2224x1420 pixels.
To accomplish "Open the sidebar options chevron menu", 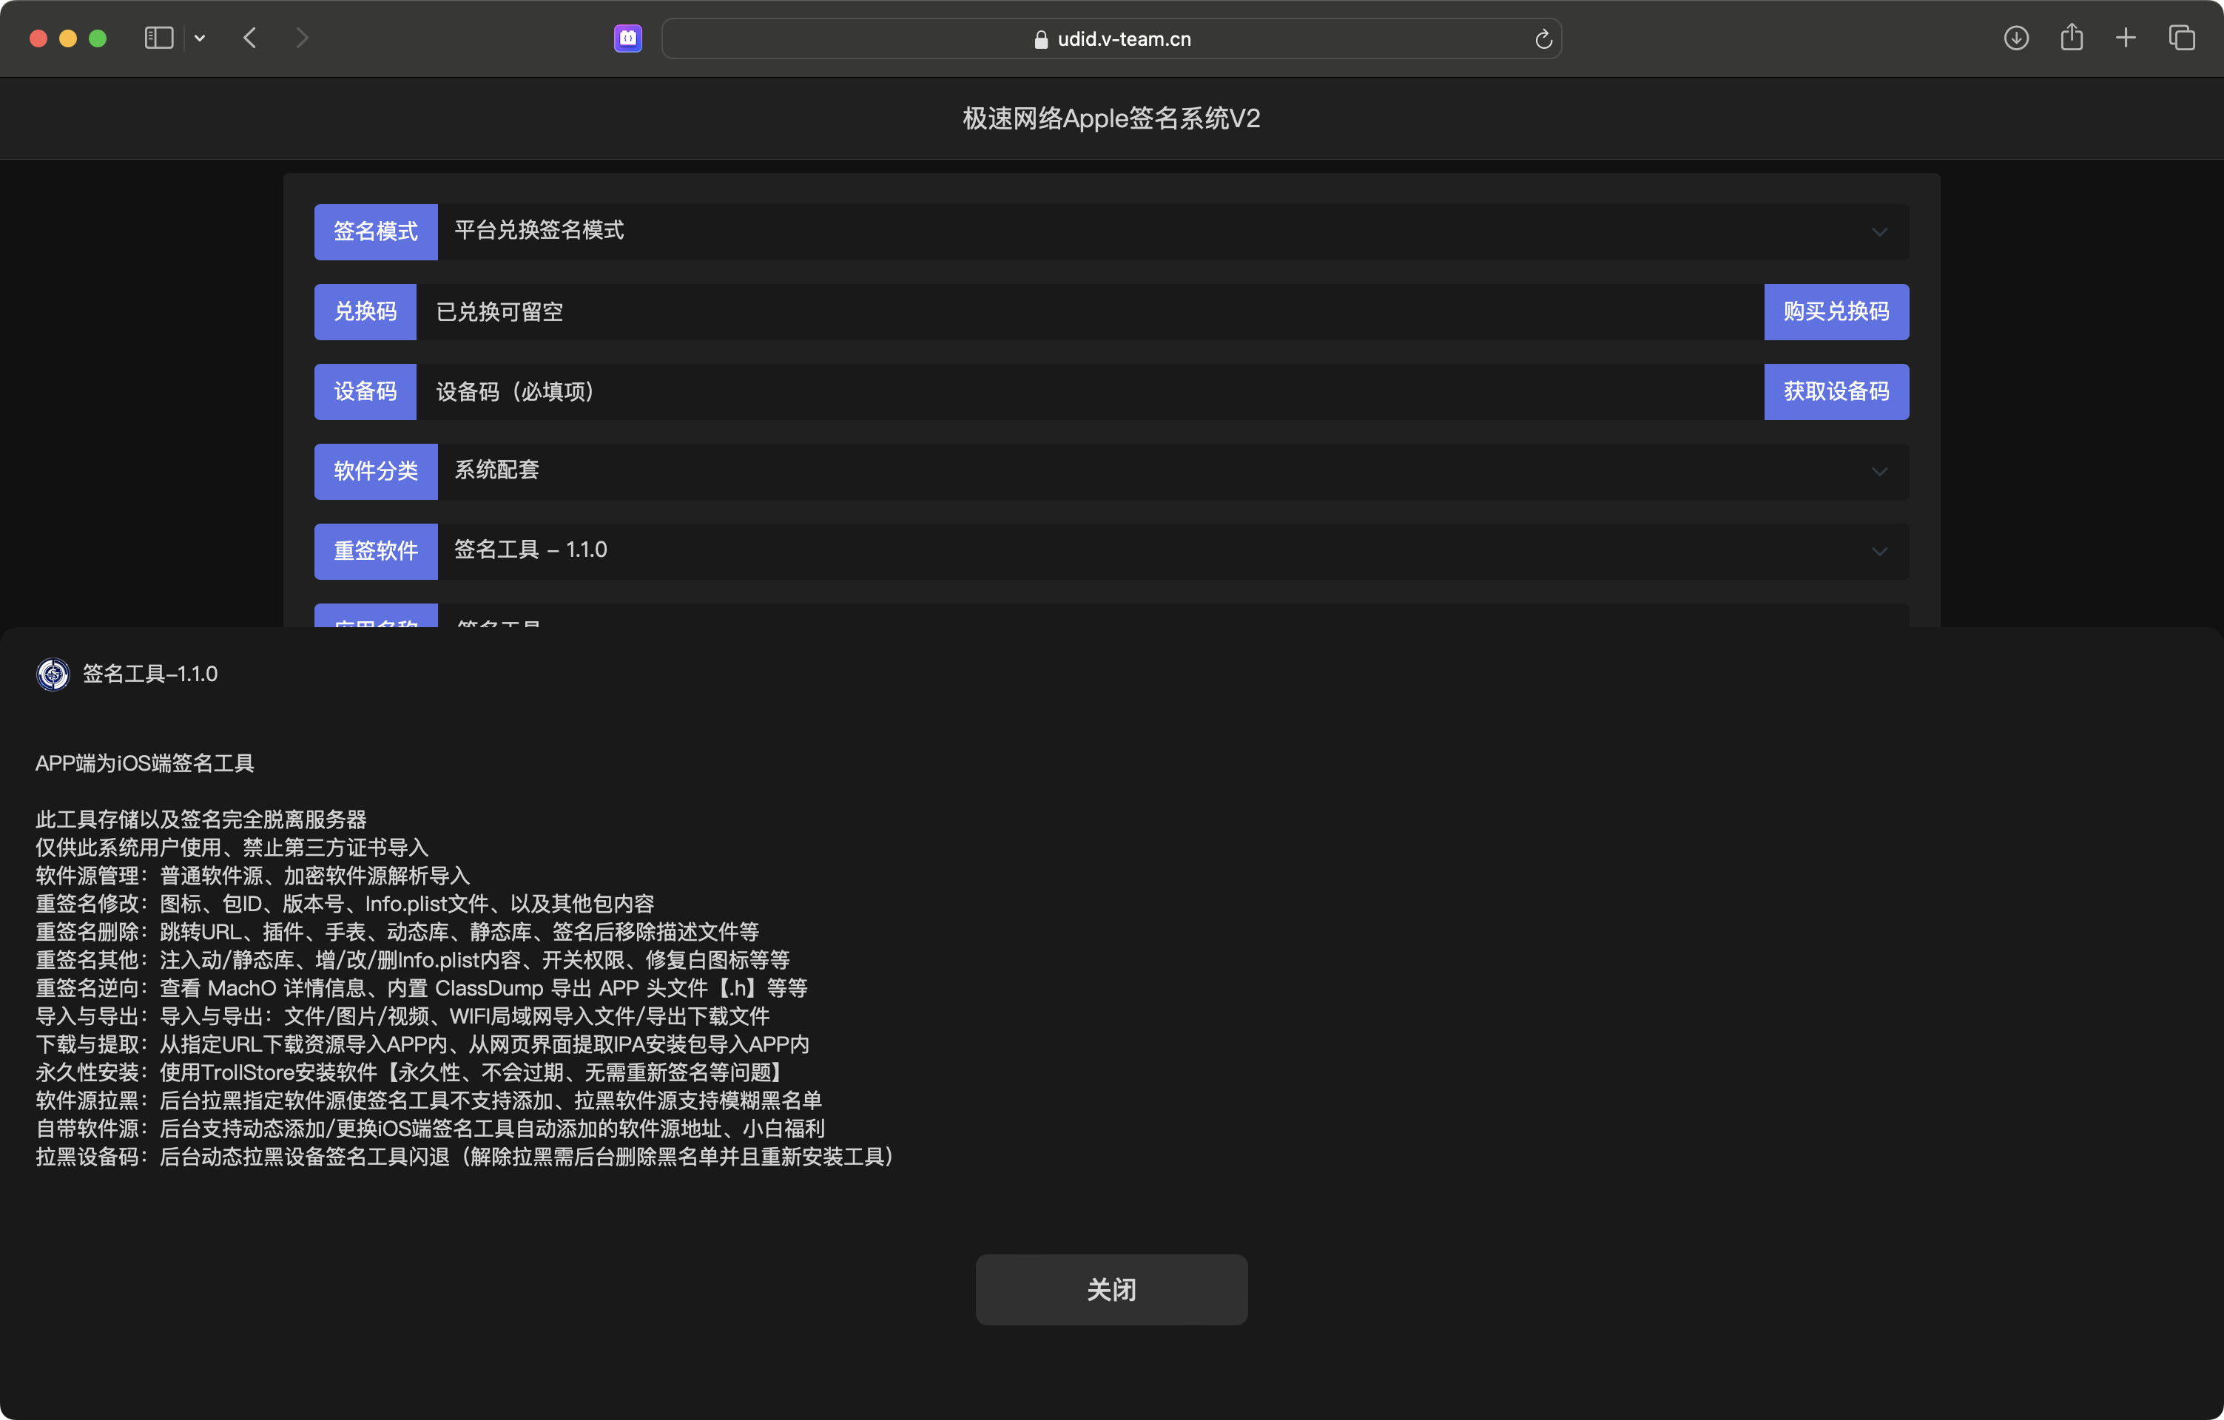I will pyautogui.click(x=200, y=38).
